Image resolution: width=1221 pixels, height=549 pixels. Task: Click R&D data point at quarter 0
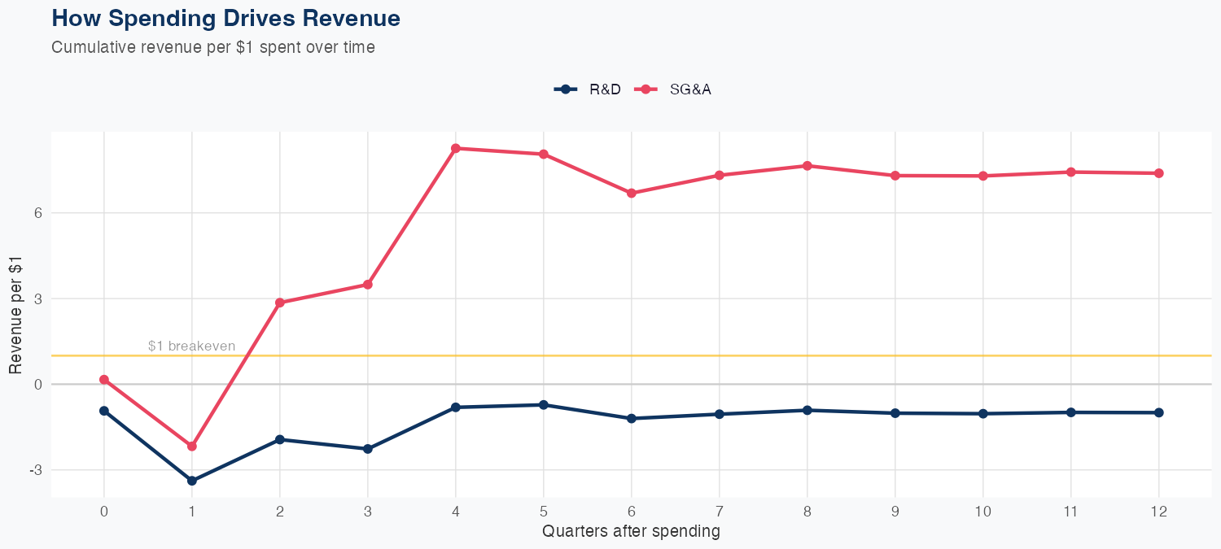(x=104, y=411)
